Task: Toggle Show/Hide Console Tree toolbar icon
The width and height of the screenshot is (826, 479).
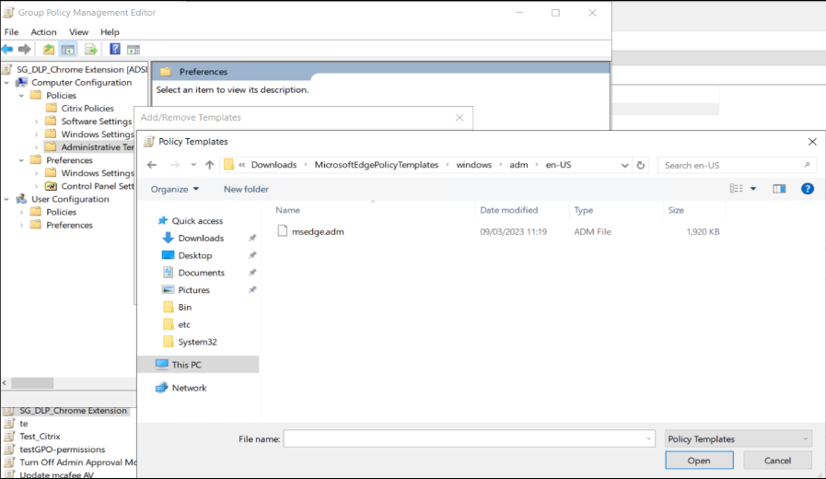Action: [x=67, y=50]
